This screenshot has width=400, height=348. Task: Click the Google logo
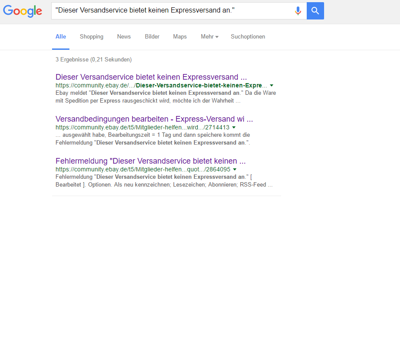click(23, 11)
